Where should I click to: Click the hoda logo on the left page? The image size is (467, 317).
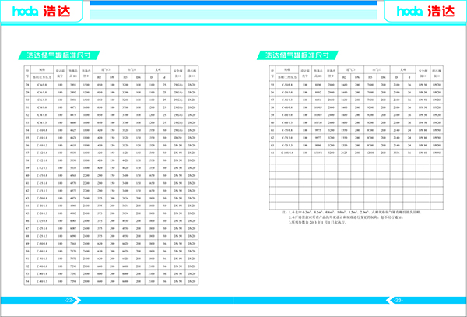(40, 11)
